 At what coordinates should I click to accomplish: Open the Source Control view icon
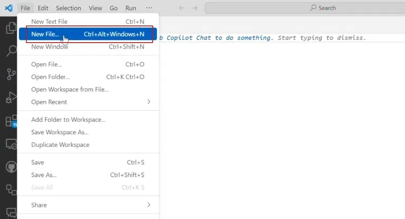pyautogui.click(x=10, y=74)
